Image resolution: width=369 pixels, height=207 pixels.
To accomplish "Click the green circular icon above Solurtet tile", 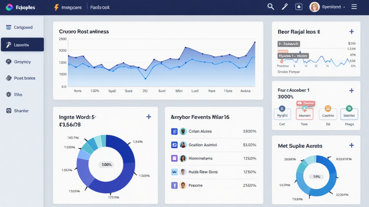I will (x=349, y=108).
